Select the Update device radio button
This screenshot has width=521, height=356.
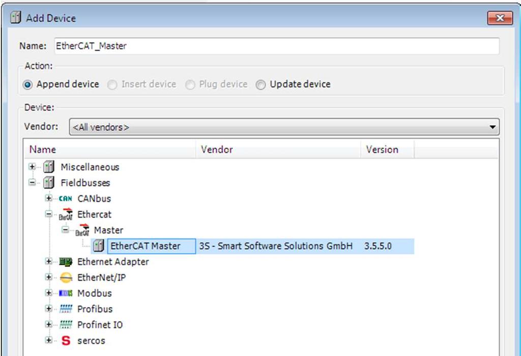click(x=260, y=85)
